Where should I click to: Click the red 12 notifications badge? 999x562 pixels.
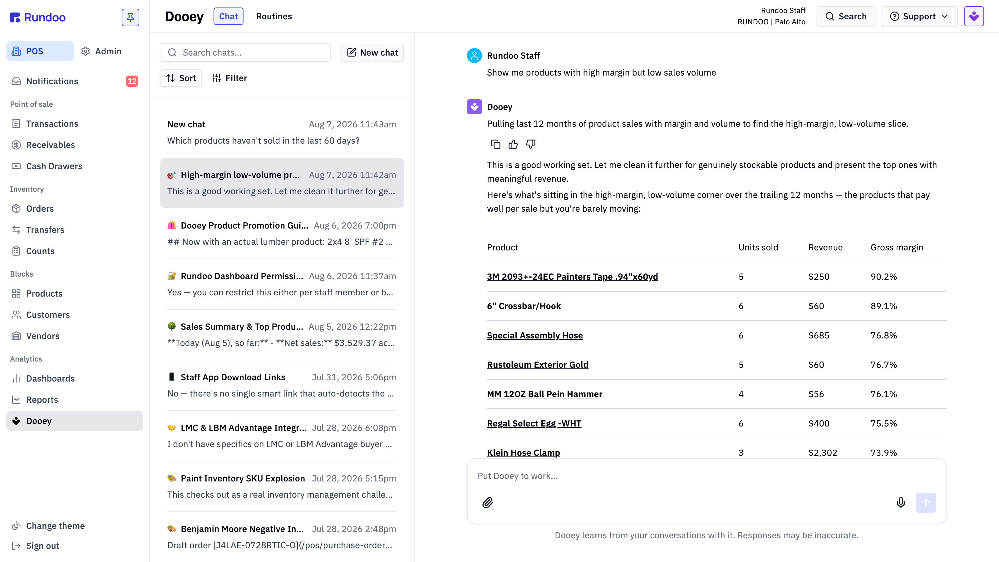[132, 81]
